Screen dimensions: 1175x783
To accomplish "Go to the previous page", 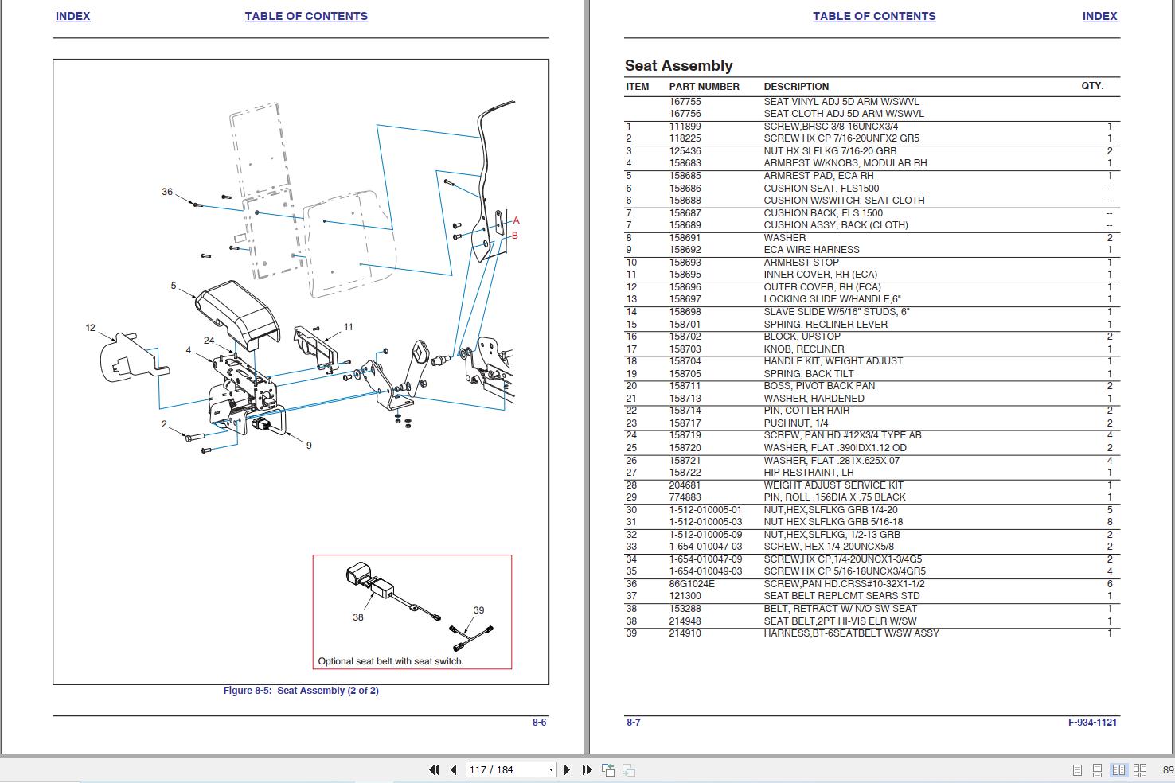I will pos(454,769).
